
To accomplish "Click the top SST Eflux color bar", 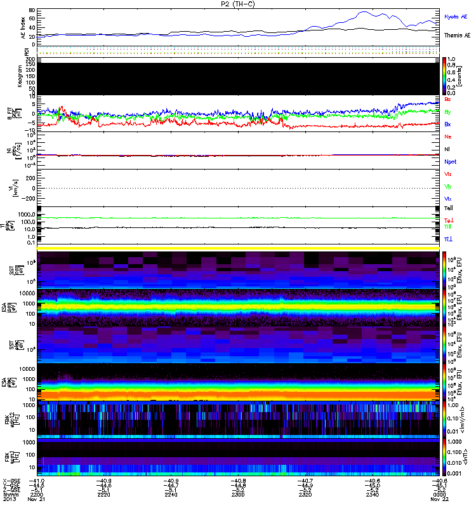I will click(x=444, y=270).
